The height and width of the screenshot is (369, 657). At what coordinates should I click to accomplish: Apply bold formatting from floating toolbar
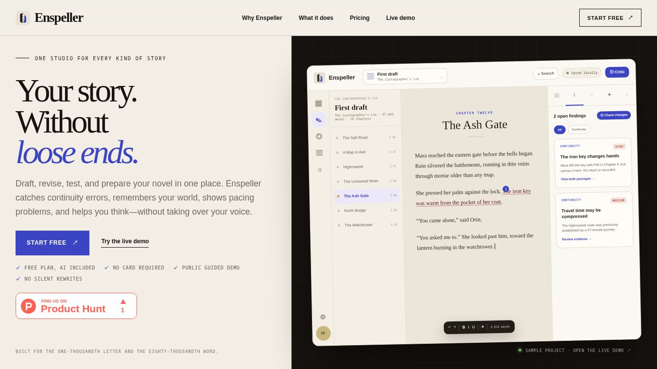pos(464,327)
